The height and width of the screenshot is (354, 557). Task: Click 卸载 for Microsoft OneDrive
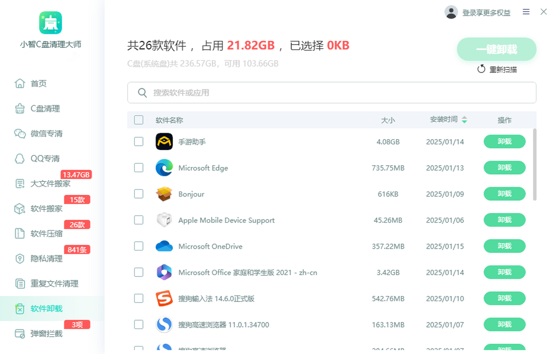505,246
